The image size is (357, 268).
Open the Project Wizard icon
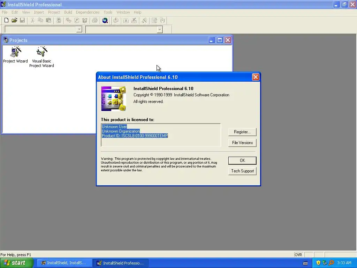[15, 55]
